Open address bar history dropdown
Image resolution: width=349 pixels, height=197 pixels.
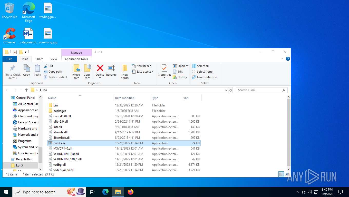(x=226, y=90)
